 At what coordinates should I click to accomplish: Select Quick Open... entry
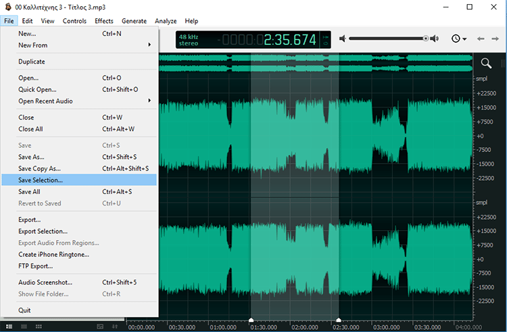pyautogui.click(x=79, y=89)
